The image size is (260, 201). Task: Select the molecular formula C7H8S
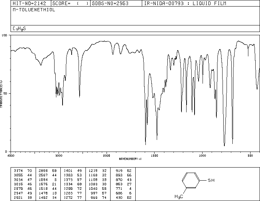click(19, 29)
